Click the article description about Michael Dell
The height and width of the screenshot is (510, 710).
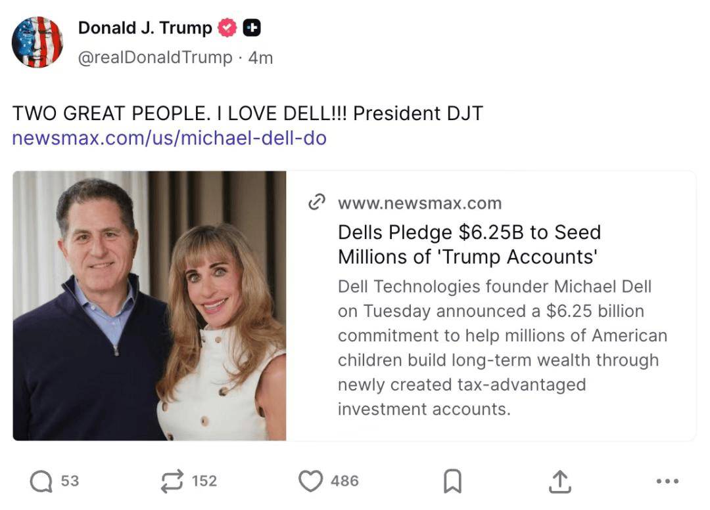point(502,348)
